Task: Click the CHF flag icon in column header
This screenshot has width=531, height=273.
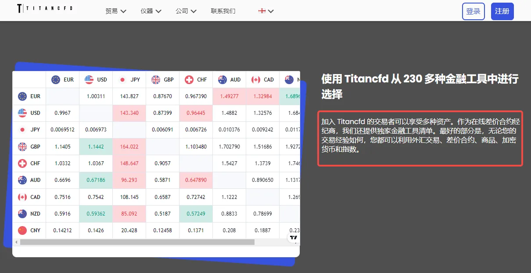Action: (x=189, y=80)
